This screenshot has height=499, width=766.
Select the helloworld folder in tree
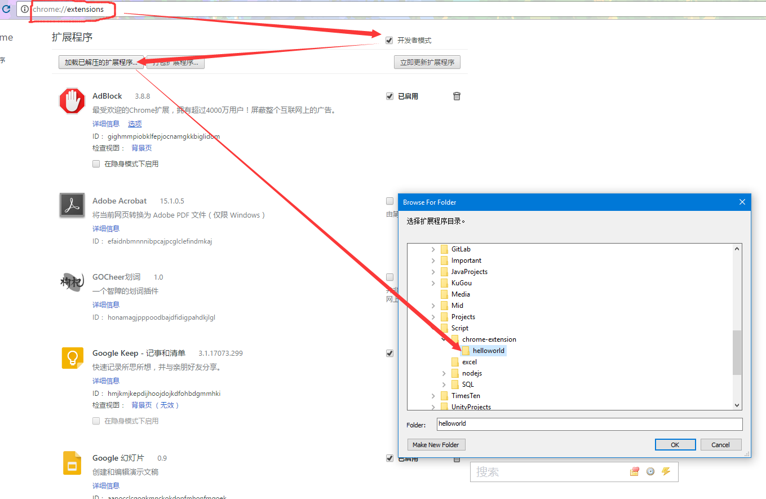point(489,351)
